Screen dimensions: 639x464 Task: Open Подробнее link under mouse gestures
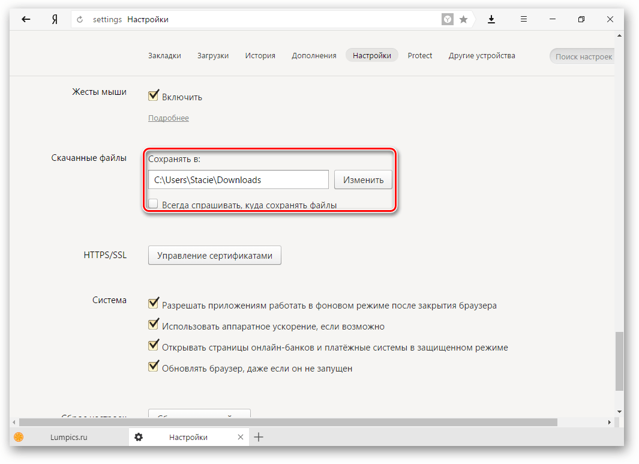click(169, 118)
